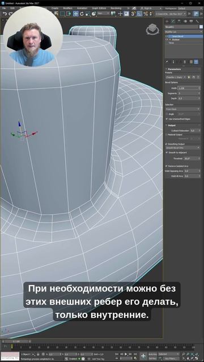Click Add Time Tag in status bar

(98, 359)
